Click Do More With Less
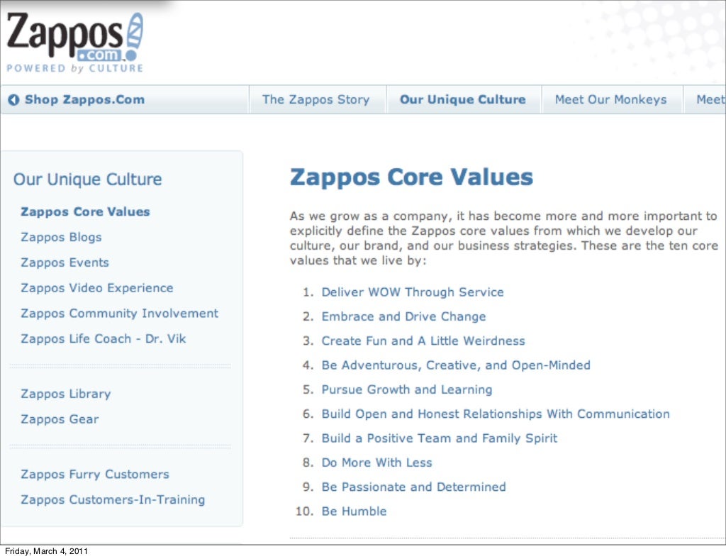This screenshot has width=726, height=559. pyautogui.click(x=377, y=463)
